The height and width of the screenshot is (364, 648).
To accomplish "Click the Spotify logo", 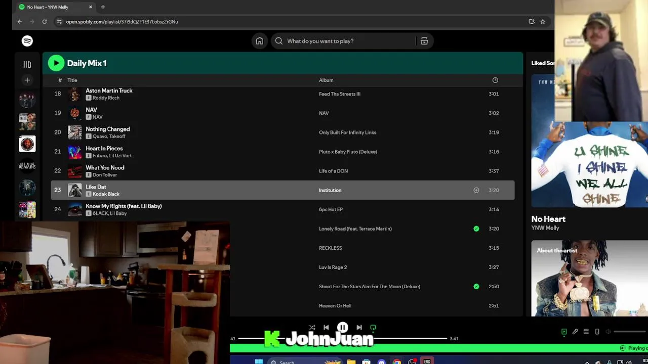I will [x=27, y=41].
